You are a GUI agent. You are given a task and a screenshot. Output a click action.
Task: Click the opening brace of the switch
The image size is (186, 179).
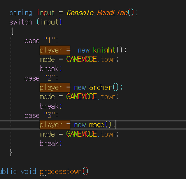coord(12,31)
